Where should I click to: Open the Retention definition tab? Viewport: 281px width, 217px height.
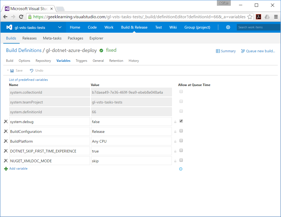click(x=116, y=61)
